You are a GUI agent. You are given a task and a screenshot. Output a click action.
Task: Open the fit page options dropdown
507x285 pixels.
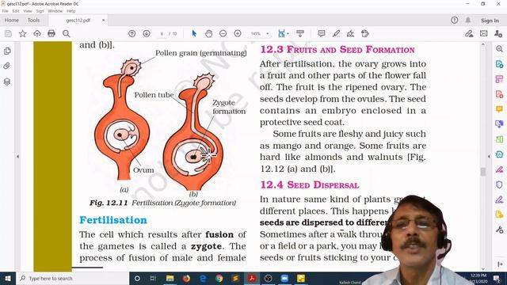[x=288, y=33]
